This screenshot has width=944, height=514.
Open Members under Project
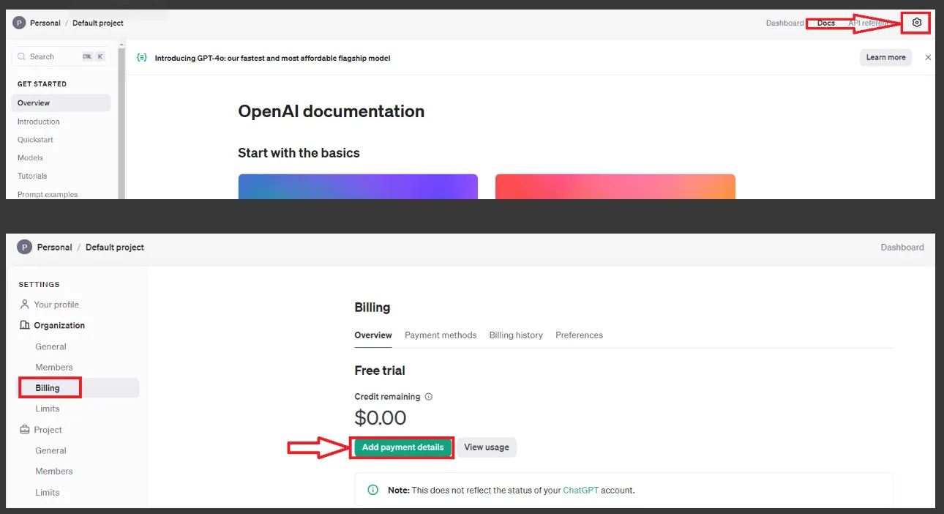tap(54, 471)
